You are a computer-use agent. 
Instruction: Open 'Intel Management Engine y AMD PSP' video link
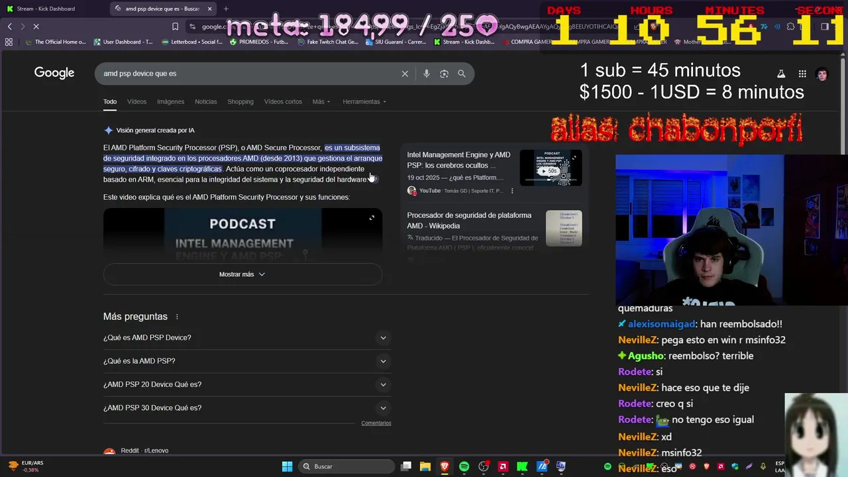[x=458, y=160]
